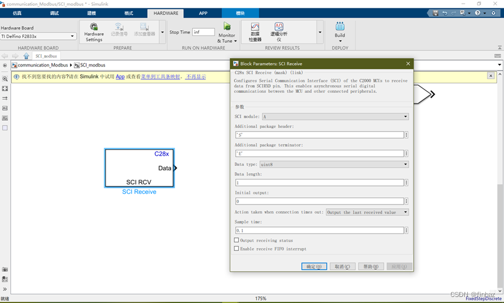This screenshot has width=504, height=303.
Task: Enable Output receiving status checkbox
Action: 236,240
